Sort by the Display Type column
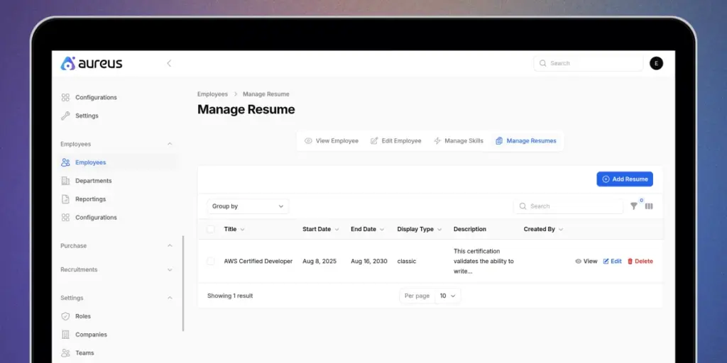727x363 pixels. pos(420,229)
